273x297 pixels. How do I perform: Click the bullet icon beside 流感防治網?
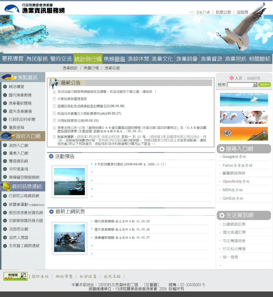pos(5,229)
